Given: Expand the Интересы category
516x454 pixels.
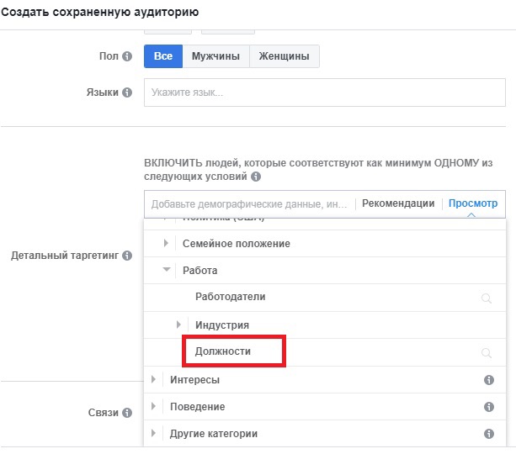Looking at the screenshot, I should (153, 380).
